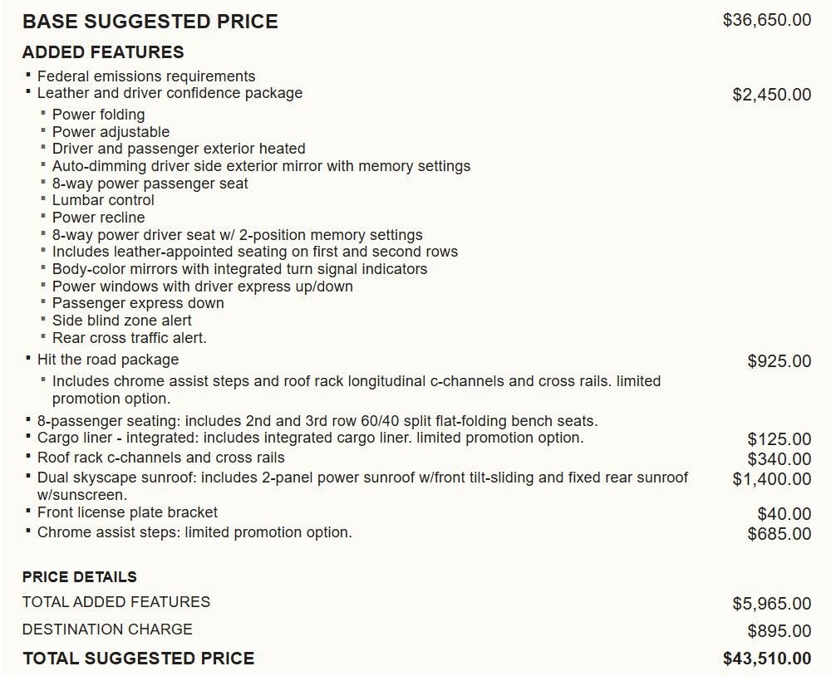Select the Power folding sub-item
The height and width of the screenshot is (676, 831).
tap(99, 115)
